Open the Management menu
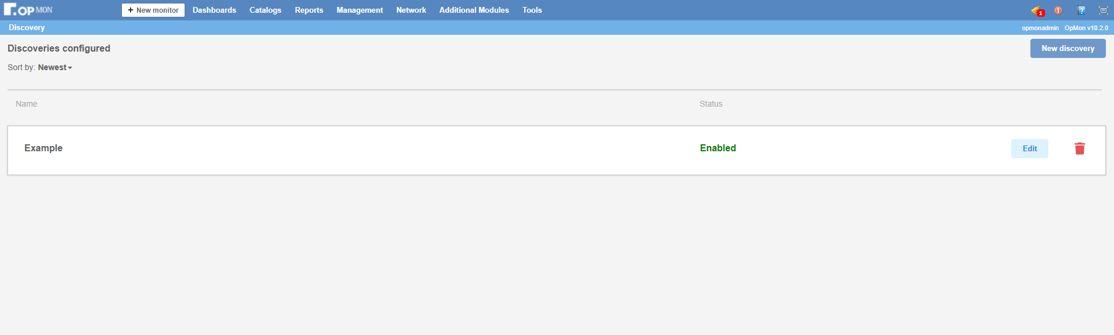Image resolution: width=1114 pixels, height=335 pixels. coord(359,10)
